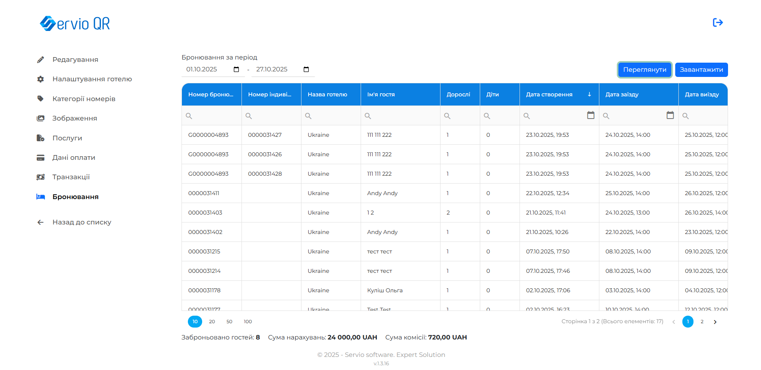Screen dimensions: 761x370
Task: Click the gear icon for Налаштування готелю
Action: click(41, 79)
